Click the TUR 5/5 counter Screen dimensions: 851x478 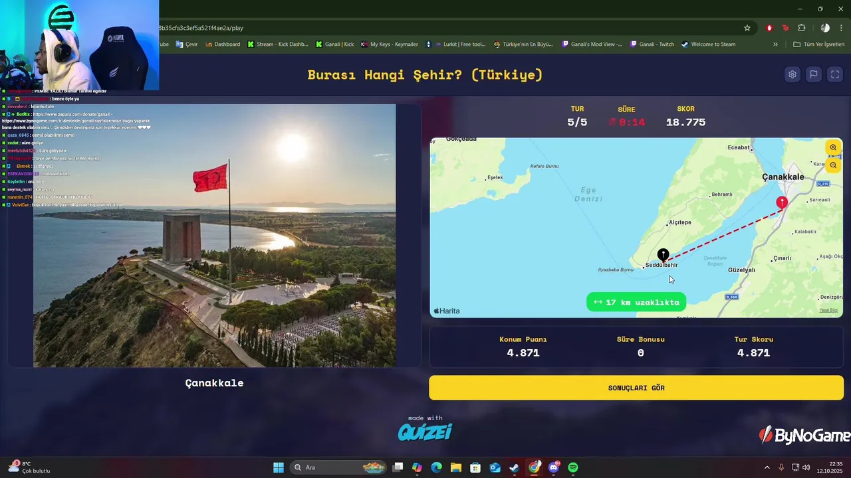tap(577, 122)
